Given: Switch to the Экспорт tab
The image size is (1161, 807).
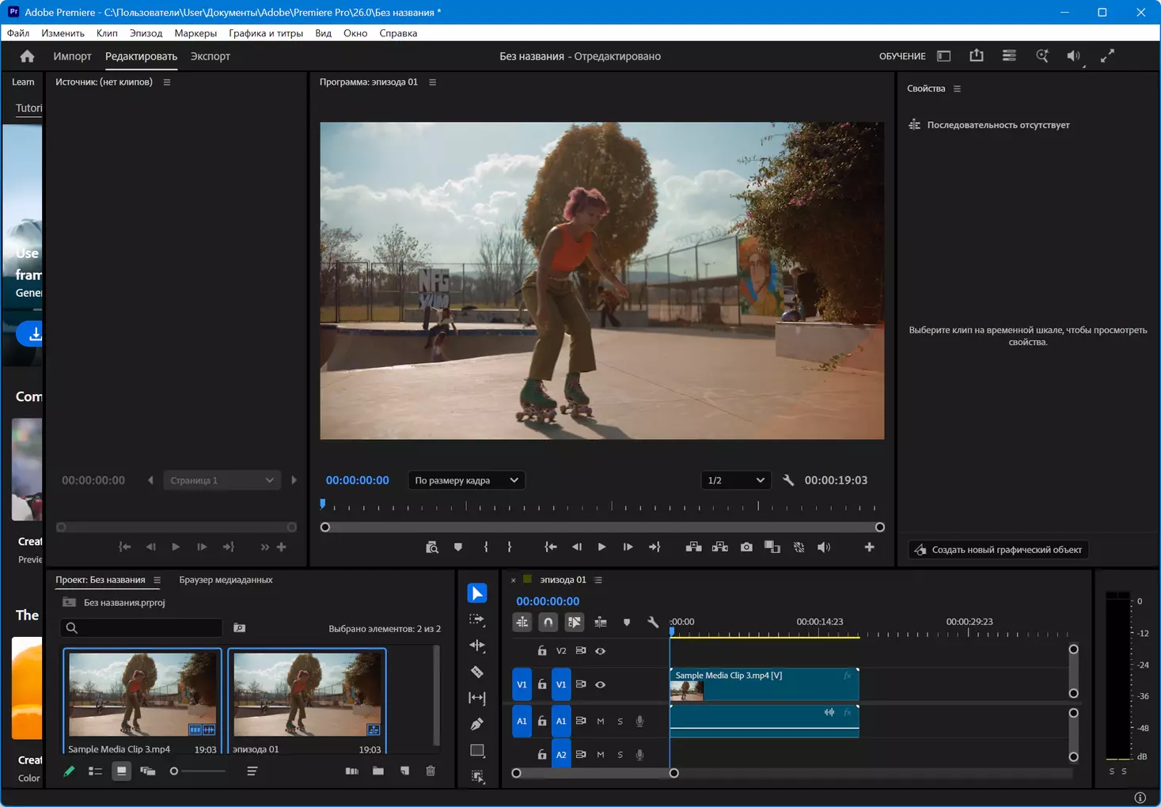Looking at the screenshot, I should [x=211, y=56].
